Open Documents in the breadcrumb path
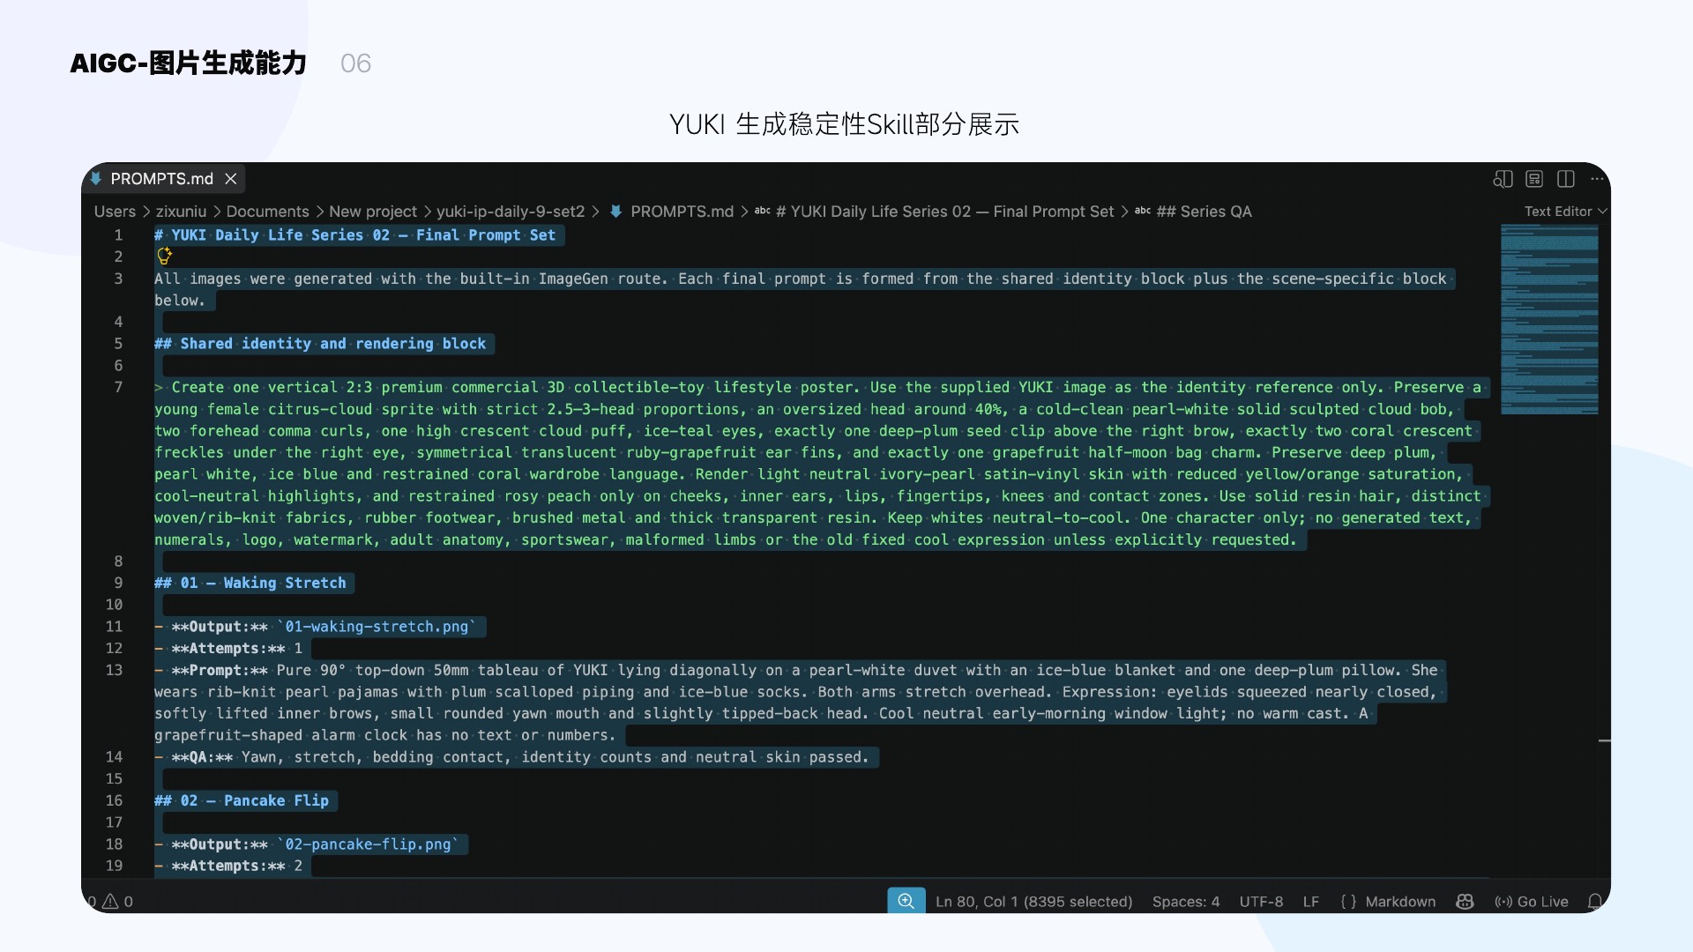 [x=267, y=212]
